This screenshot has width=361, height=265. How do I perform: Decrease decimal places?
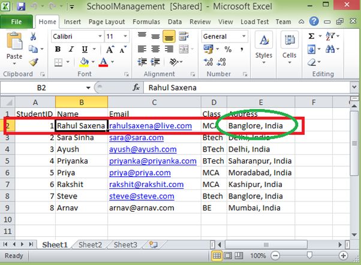coord(221,62)
